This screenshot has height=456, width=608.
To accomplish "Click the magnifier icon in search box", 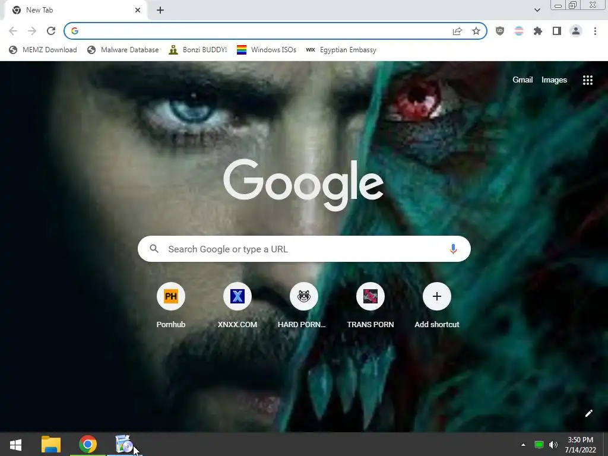I will [x=154, y=249].
